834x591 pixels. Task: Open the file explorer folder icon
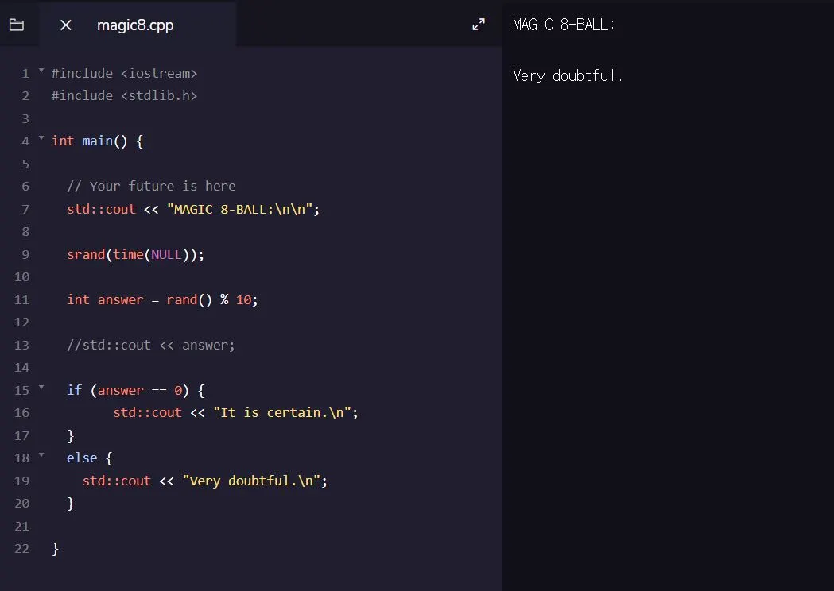click(x=17, y=25)
